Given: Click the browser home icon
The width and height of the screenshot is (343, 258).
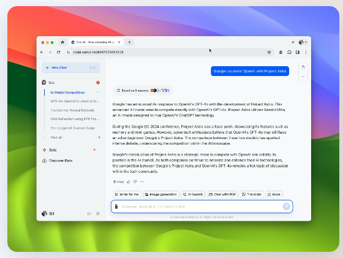Looking at the screenshot, I should pos(62,42).
